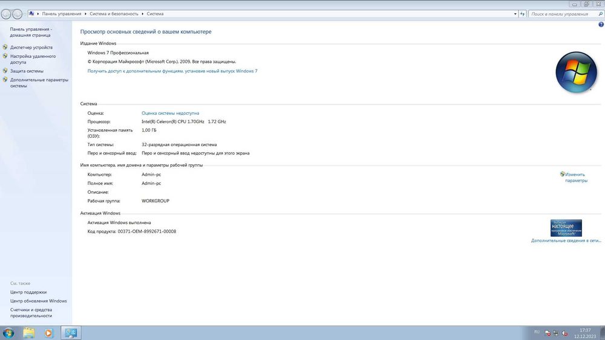Click the control panel icon in address bar
605x340 pixels.
[x=31, y=13]
